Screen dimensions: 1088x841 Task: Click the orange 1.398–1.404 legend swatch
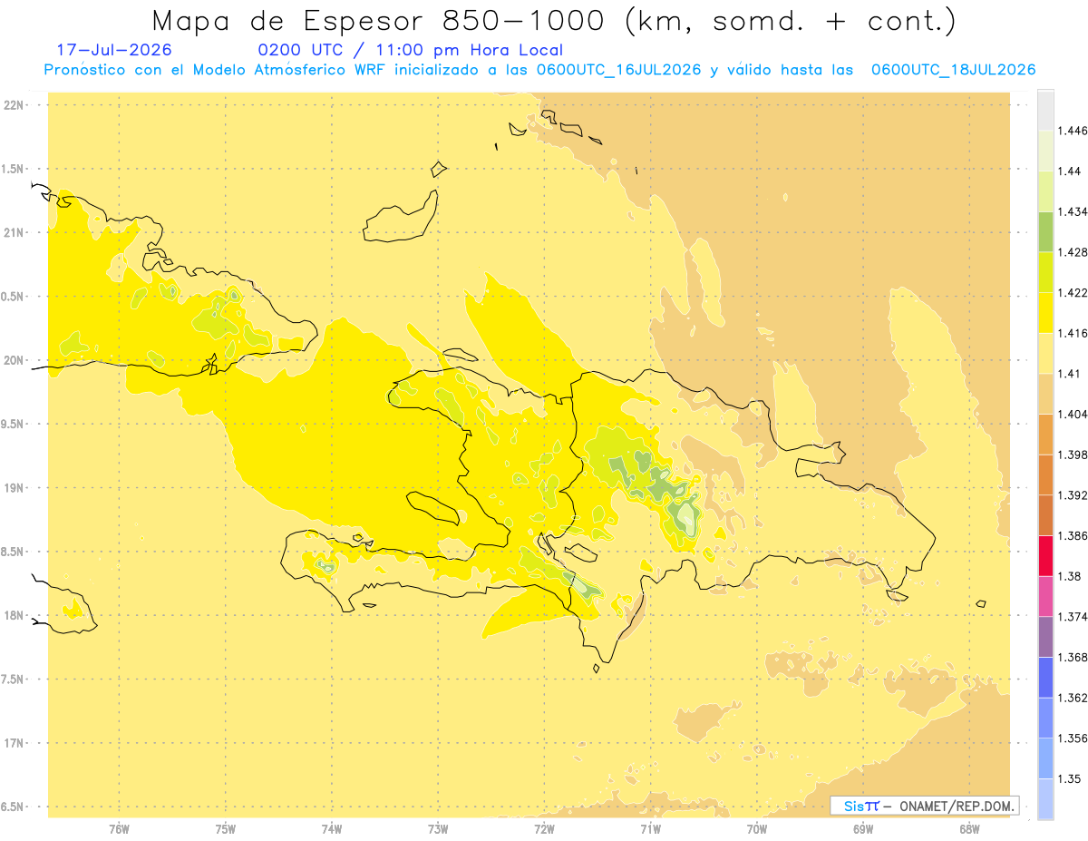pos(1045,434)
